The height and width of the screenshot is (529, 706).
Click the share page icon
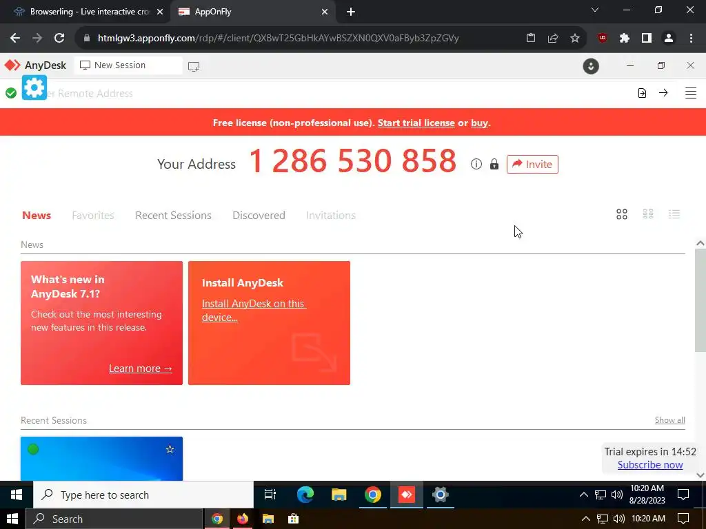[553, 39]
